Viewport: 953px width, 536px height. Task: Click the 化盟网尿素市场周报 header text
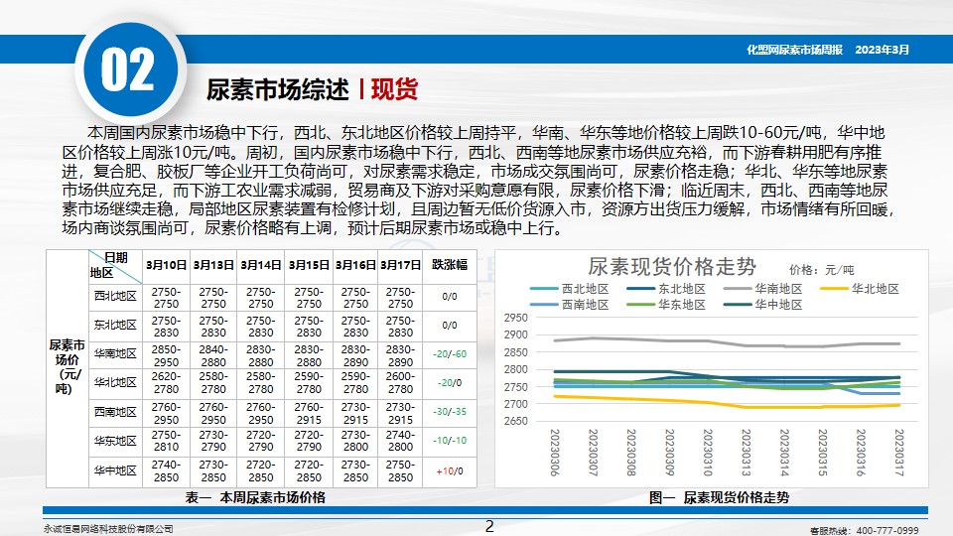pyautogui.click(x=794, y=49)
